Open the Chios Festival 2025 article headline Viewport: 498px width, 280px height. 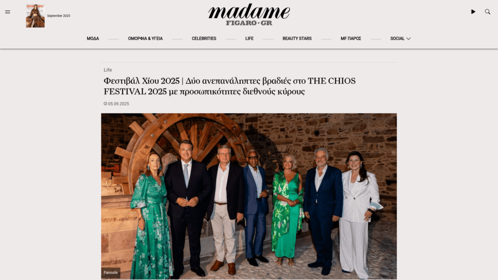click(x=230, y=86)
